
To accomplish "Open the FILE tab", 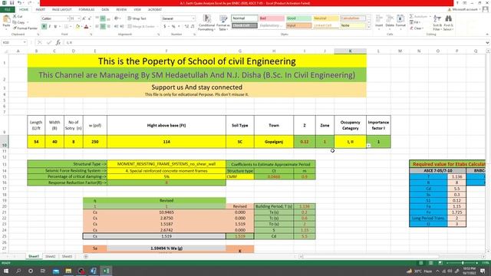I will click(7, 10).
